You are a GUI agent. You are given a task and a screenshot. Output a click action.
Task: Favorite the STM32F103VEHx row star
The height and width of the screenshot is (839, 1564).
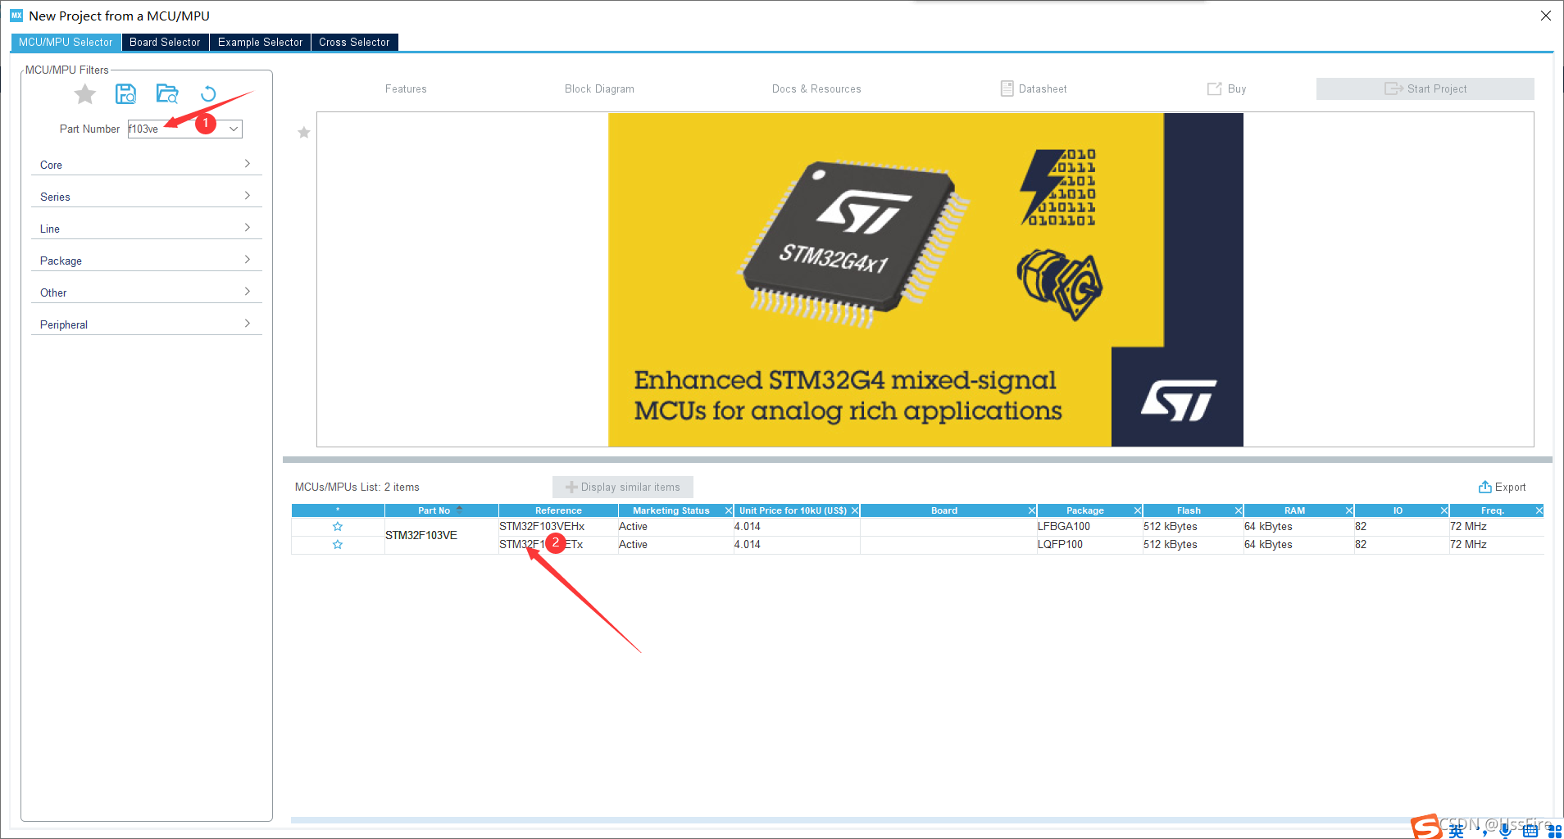pyautogui.click(x=337, y=527)
